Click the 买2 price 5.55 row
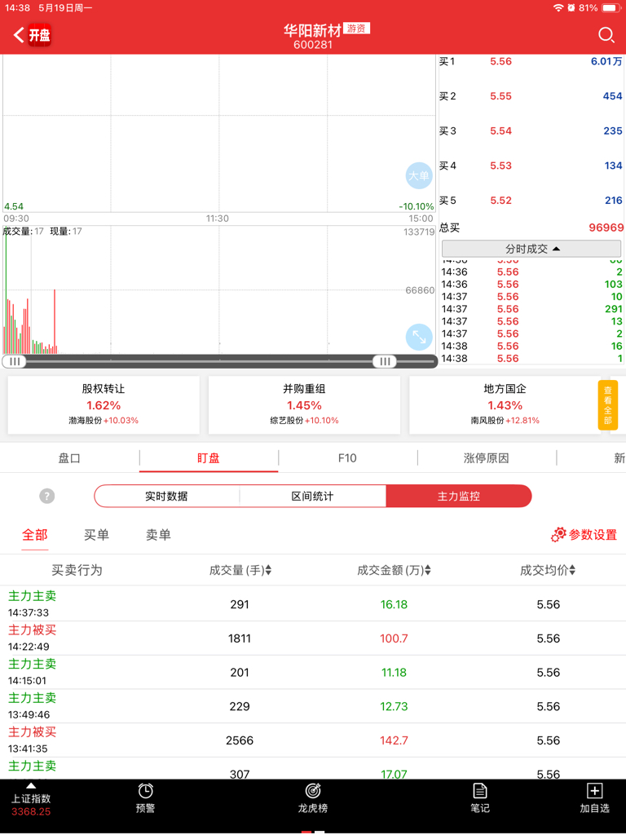Image resolution: width=626 pixels, height=835 pixels. tap(531, 96)
